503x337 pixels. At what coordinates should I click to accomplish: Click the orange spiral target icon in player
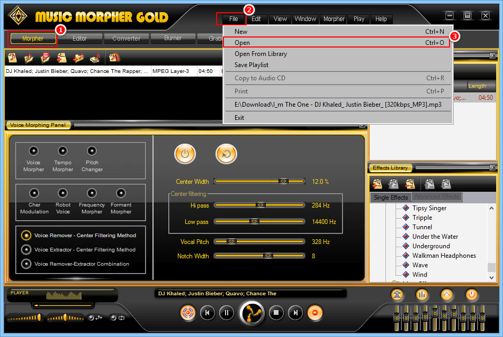188,313
